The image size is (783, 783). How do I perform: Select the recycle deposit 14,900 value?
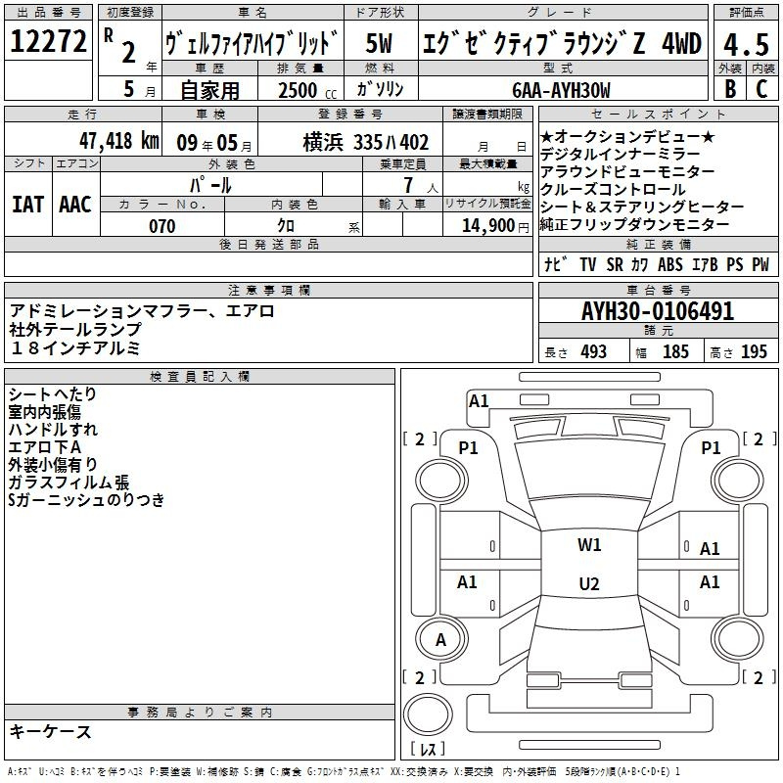[x=488, y=226]
